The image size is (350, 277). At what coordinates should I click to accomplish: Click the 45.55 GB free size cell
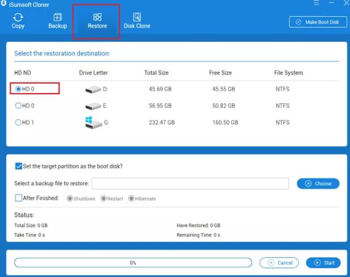coord(224,89)
